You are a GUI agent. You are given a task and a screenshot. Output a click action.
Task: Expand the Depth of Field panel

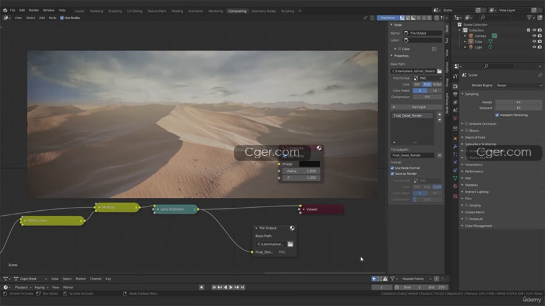475,137
